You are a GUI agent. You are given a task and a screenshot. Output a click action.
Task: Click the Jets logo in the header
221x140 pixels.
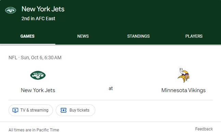(11, 10)
